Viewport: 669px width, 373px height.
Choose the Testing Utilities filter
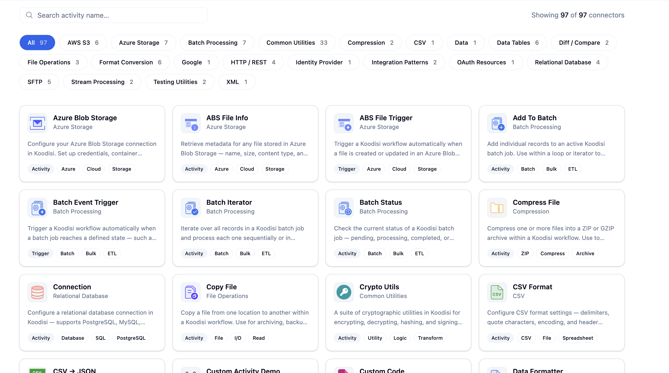(180, 82)
